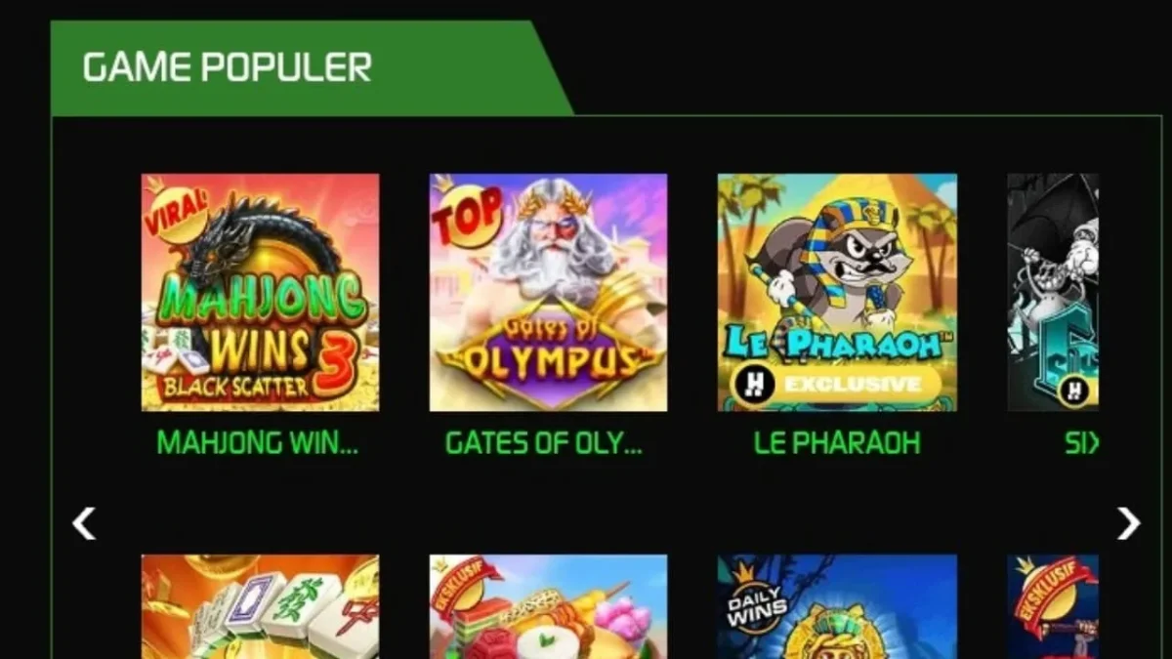Click the GATES OF OLY... title link
Image resolution: width=1172 pixels, height=659 pixels.
[544, 443]
